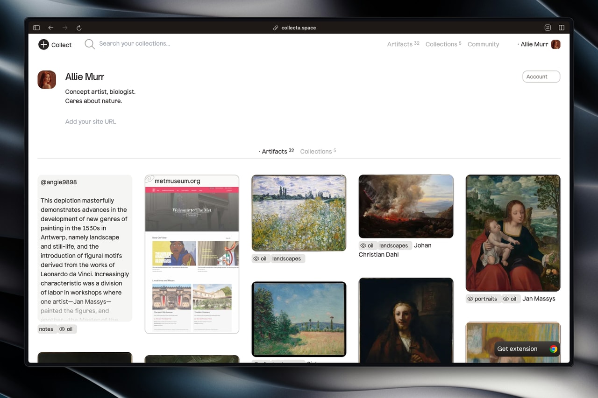Viewport: 598px width, 398px height.
Task: Click the swirl icon beside metmuseum.org
Action: pos(149,180)
